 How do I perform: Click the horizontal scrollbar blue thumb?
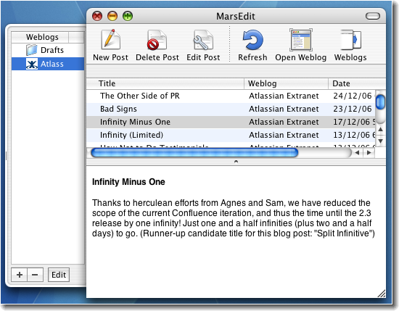pos(194,153)
